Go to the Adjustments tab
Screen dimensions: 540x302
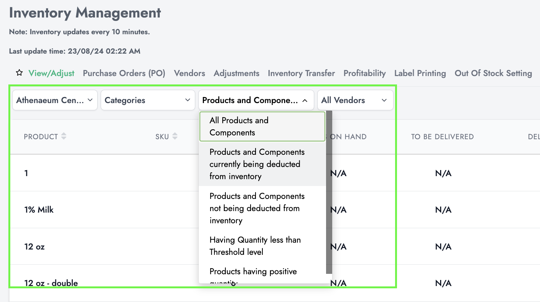(236, 73)
